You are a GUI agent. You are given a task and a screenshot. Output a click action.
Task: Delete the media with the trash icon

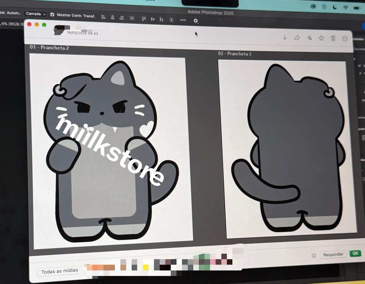(x=333, y=38)
